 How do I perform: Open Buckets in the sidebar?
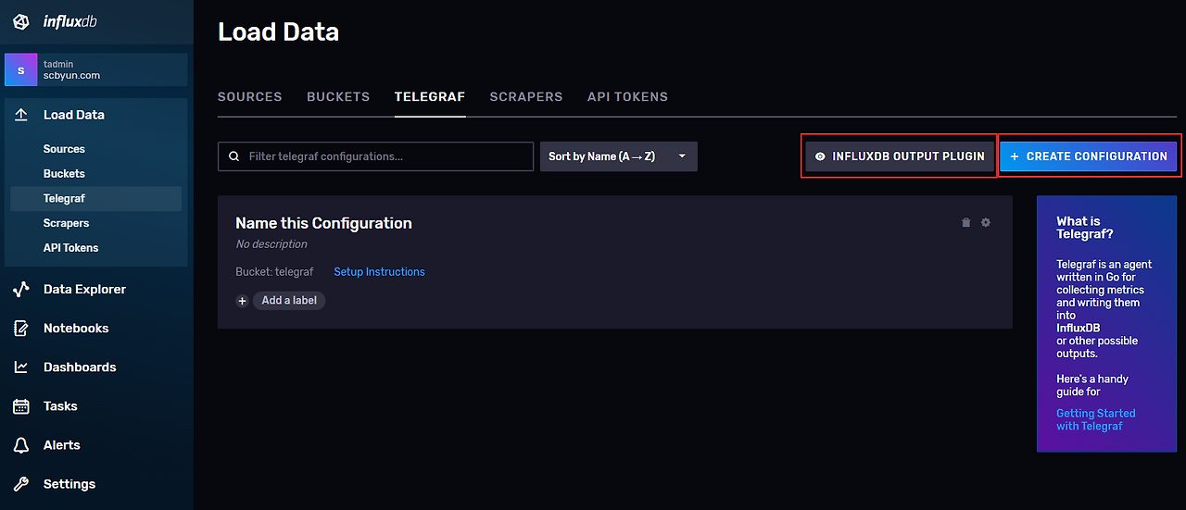pyautogui.click(x=64, y=174)
